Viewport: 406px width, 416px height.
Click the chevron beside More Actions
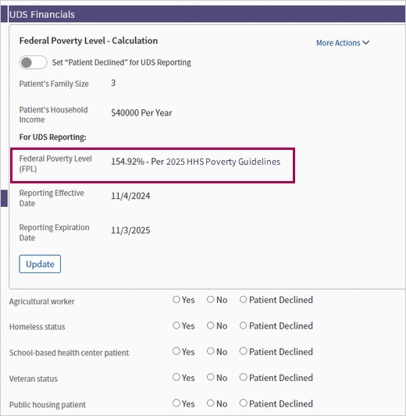365,43
